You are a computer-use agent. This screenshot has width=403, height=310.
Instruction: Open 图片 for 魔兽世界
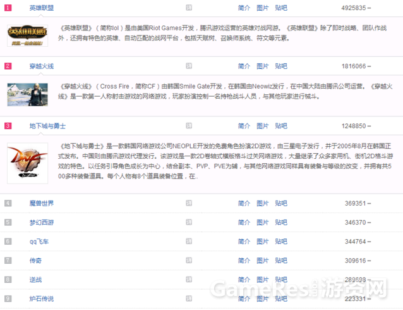262,203
